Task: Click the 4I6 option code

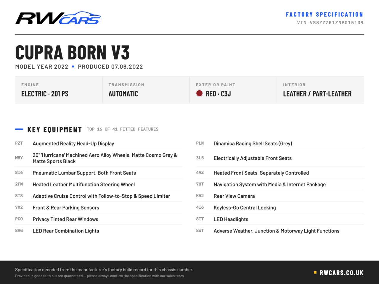Action: click(200, 207)
